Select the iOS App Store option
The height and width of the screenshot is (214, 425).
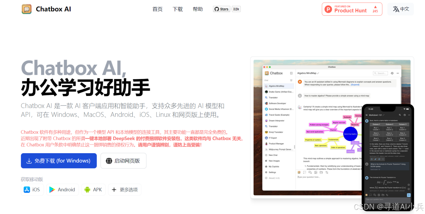(32, 189)
